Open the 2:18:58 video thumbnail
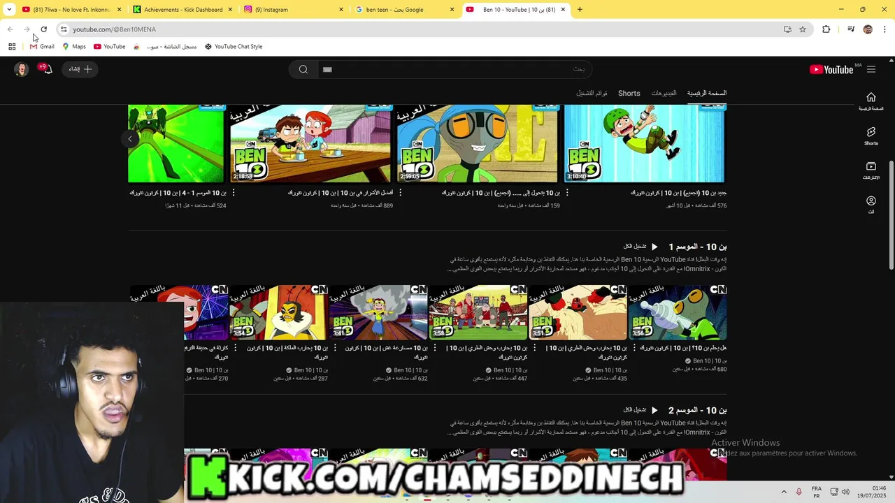The height and width of the screenshot is (503, 895). point(311,143)
